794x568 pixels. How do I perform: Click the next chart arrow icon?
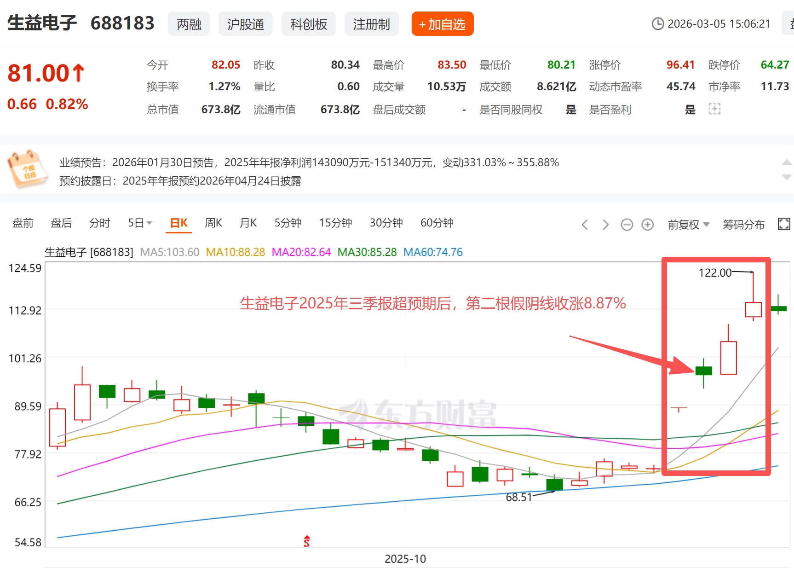605,225
